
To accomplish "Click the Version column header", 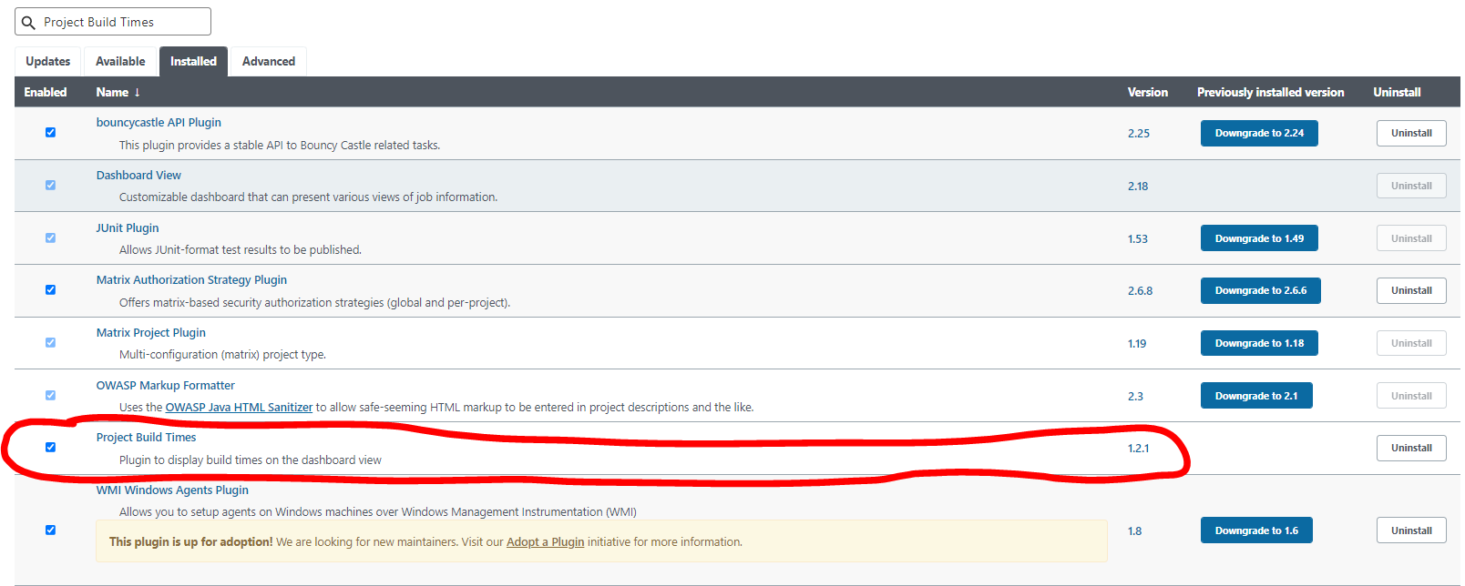I will point(1148,92).
